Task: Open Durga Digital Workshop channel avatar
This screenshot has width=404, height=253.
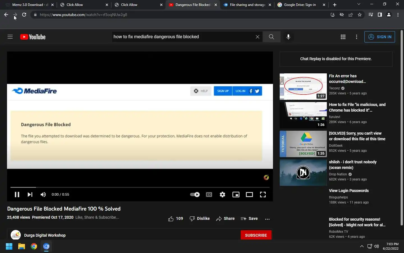Action: (x=16, y=235)
